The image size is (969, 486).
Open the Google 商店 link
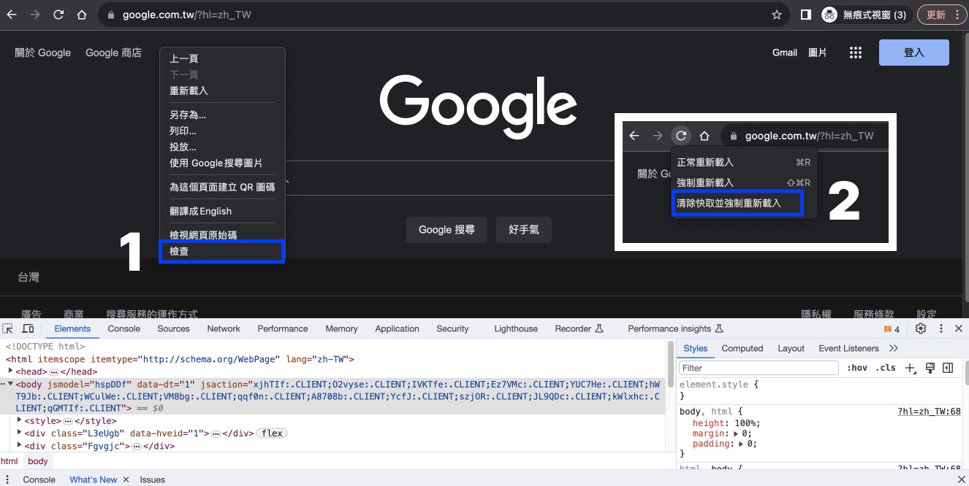coord(113,53)
